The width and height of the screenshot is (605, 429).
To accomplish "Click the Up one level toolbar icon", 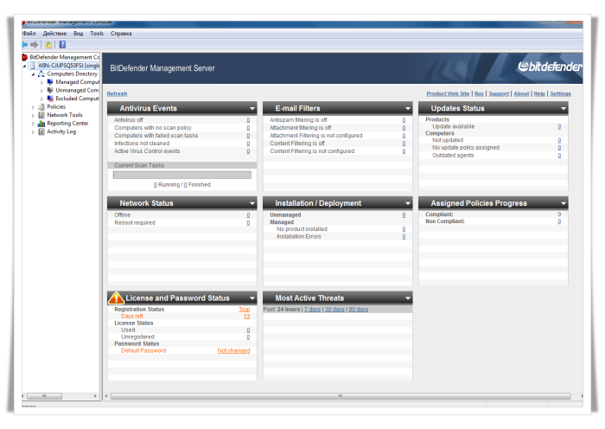I will 48,45.
